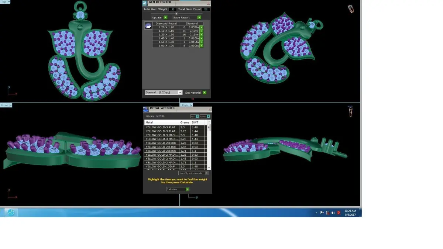Screen dimensions: 443x249
Task: Click the green arrow next to Save Report
Action: click(x=199, y=17)
